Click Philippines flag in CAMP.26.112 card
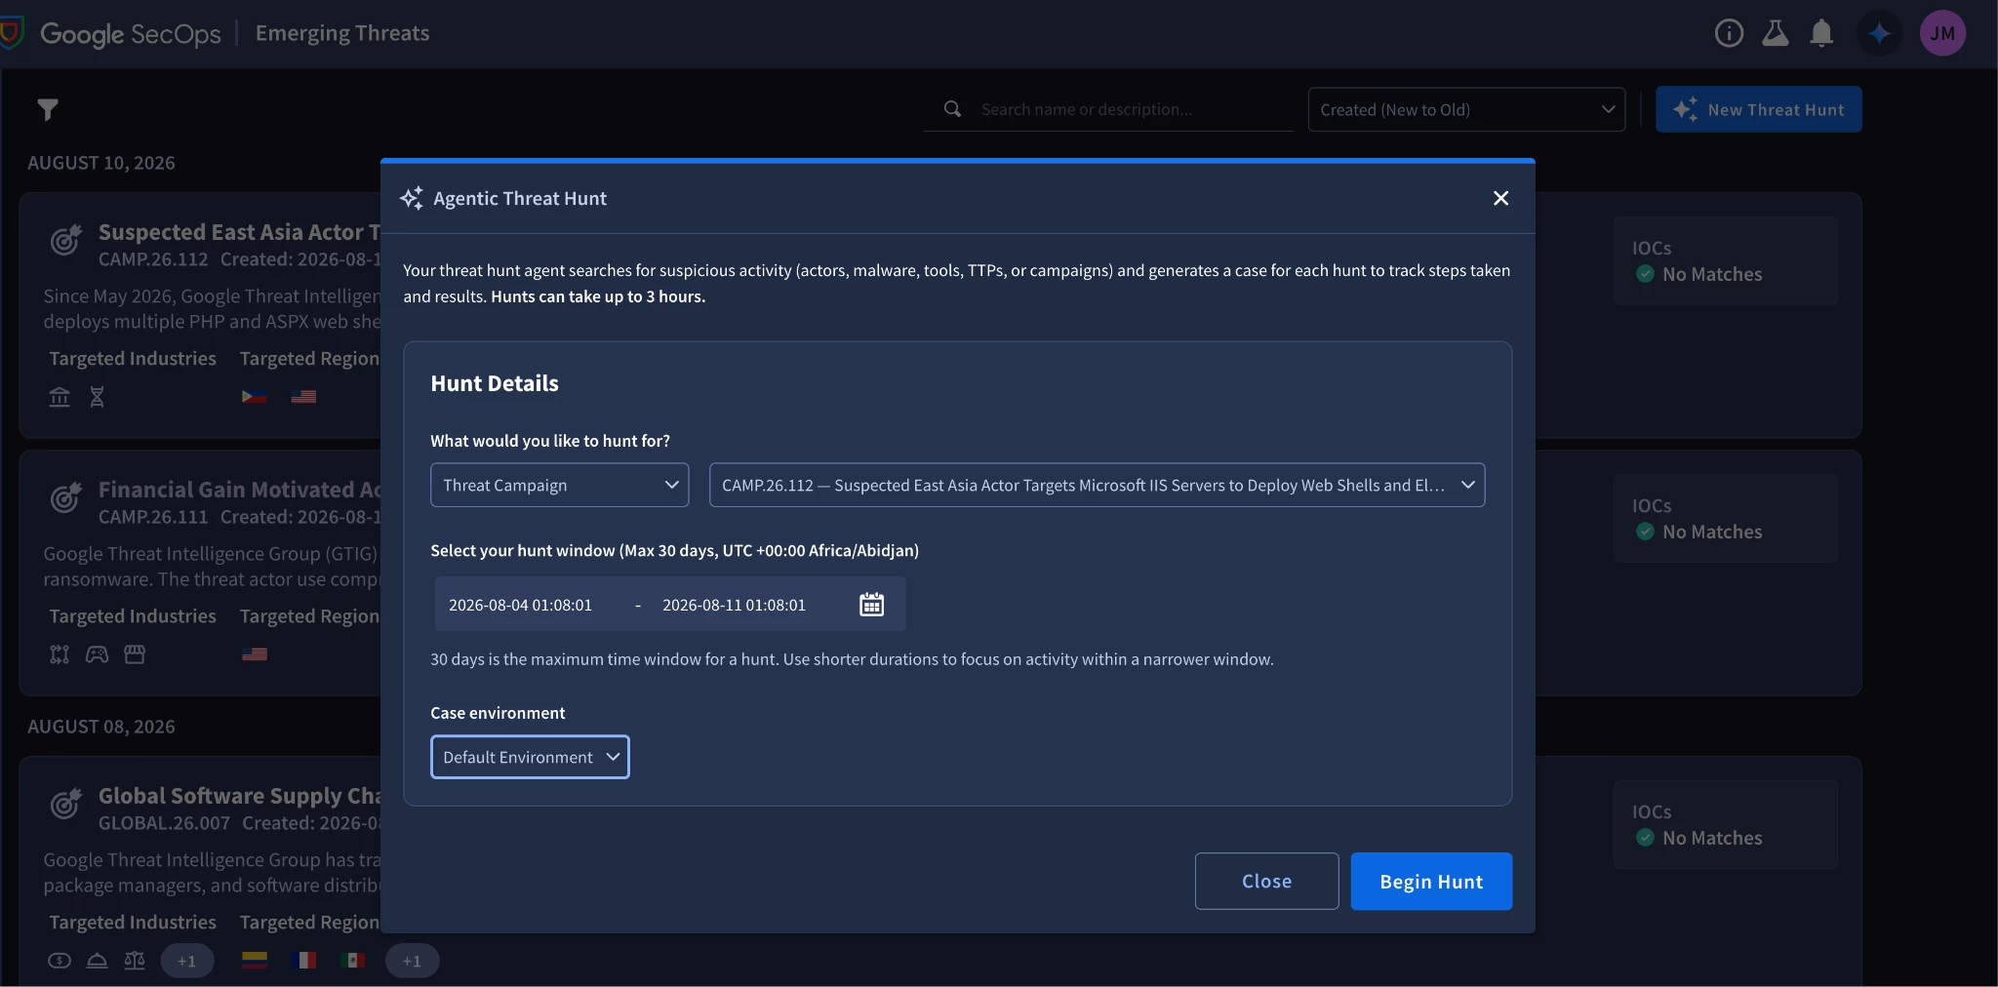 (255, 397)
